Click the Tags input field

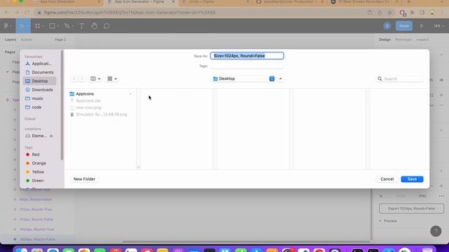pos(247,66)
